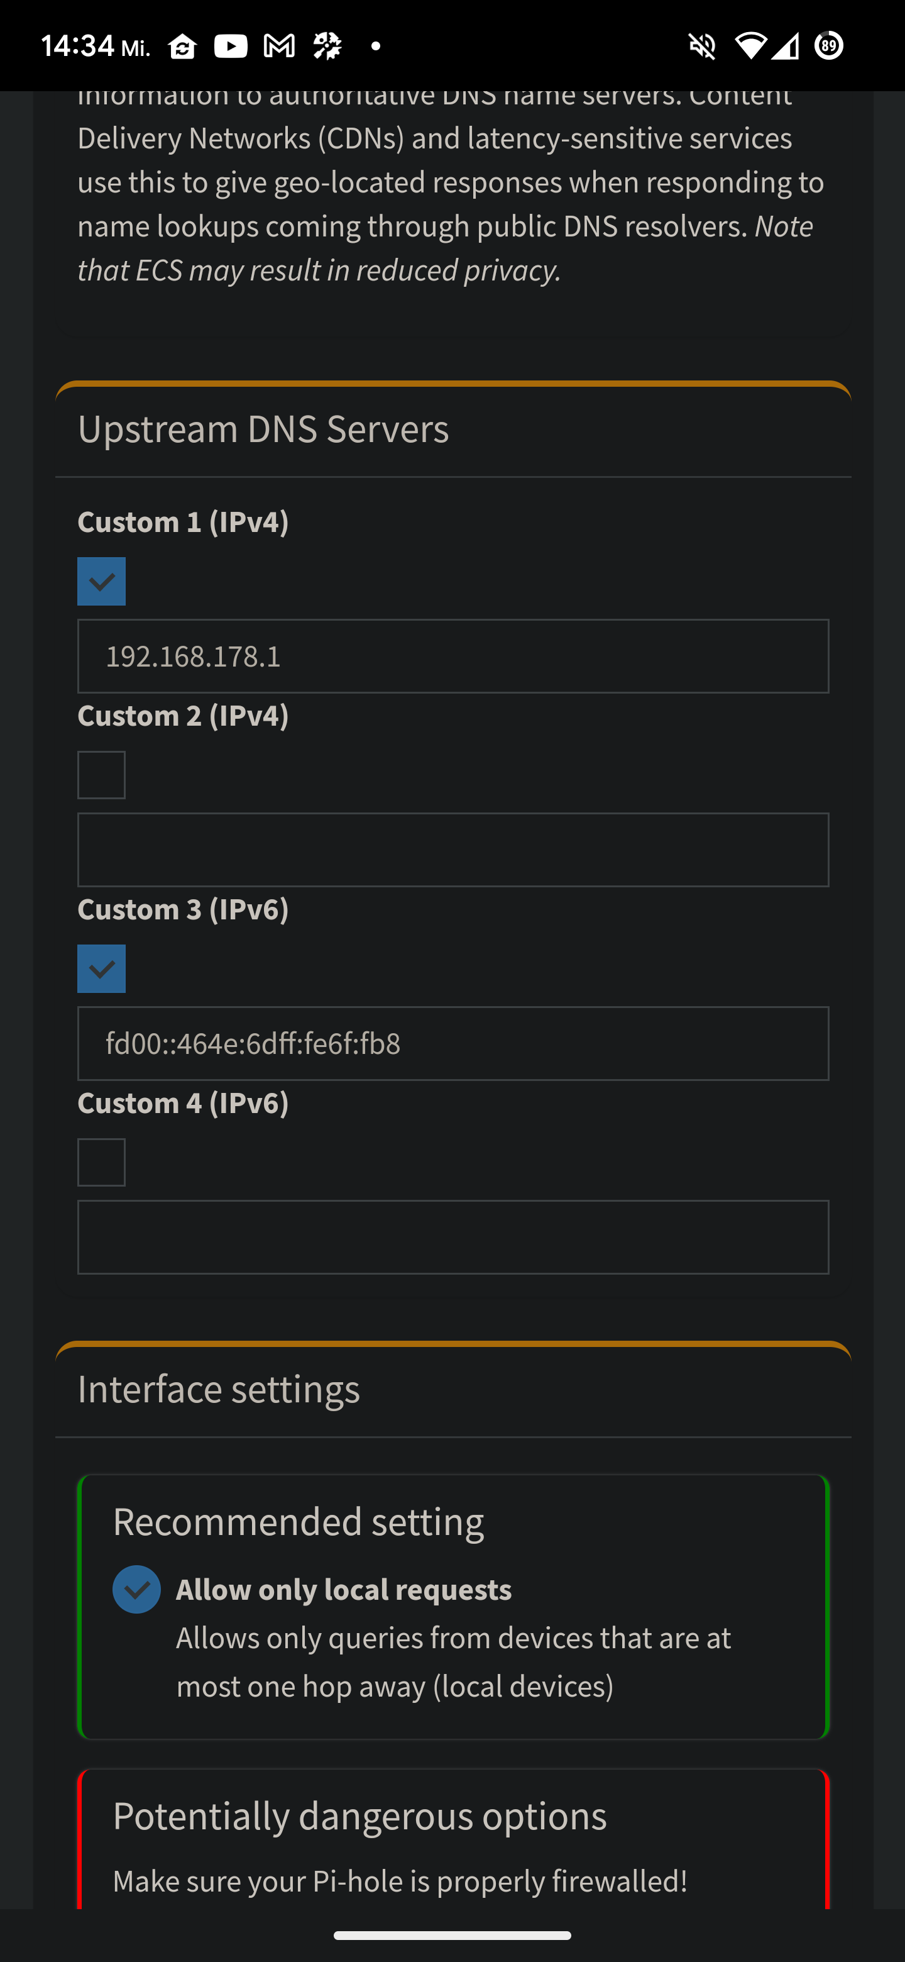Uncheck the Custom 1 (IPv4) checkbox

[101, 581]
